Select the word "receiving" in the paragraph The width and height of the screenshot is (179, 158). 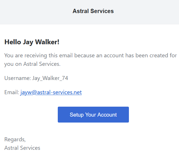(x=34, y=55)
